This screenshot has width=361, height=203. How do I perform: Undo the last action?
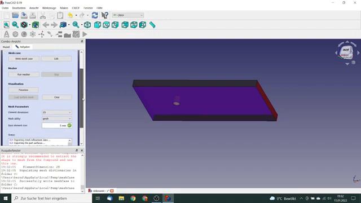click(x=70, y=15)
